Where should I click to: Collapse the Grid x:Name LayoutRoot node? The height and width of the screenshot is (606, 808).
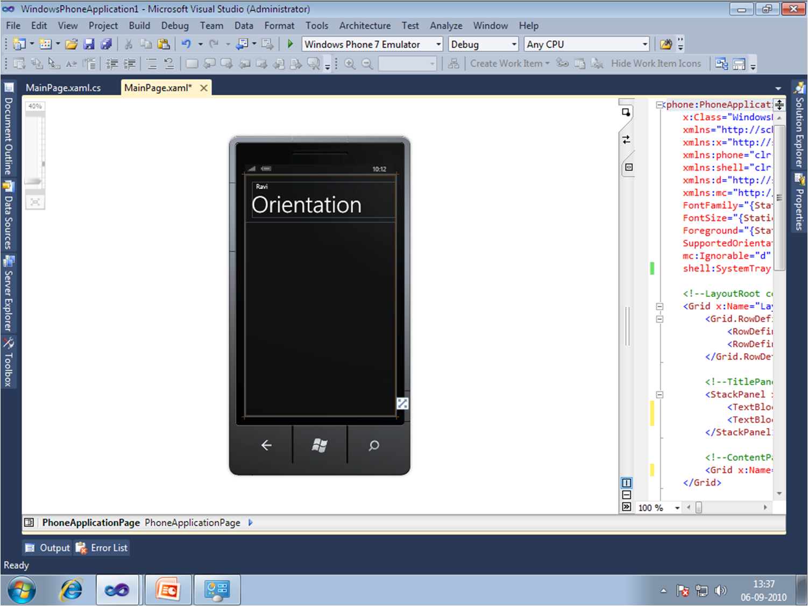(x=660, y=306)
